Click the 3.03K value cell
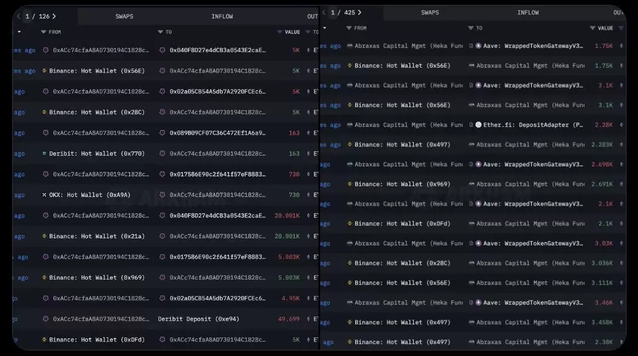 tap(604, 243)
